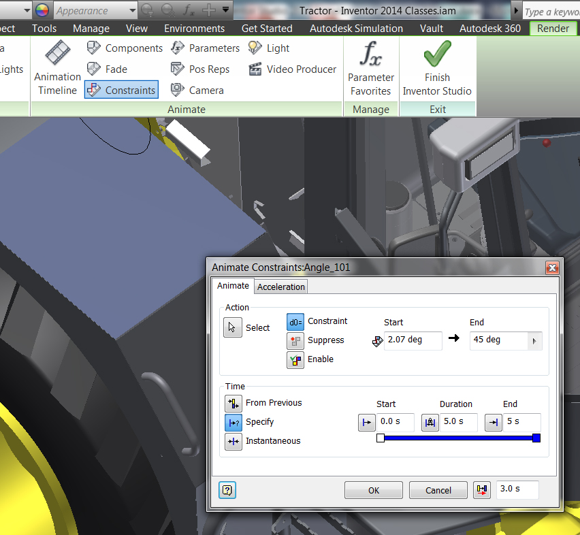
Task: Expand the End angle value dropdown
Action: (535, 340)
